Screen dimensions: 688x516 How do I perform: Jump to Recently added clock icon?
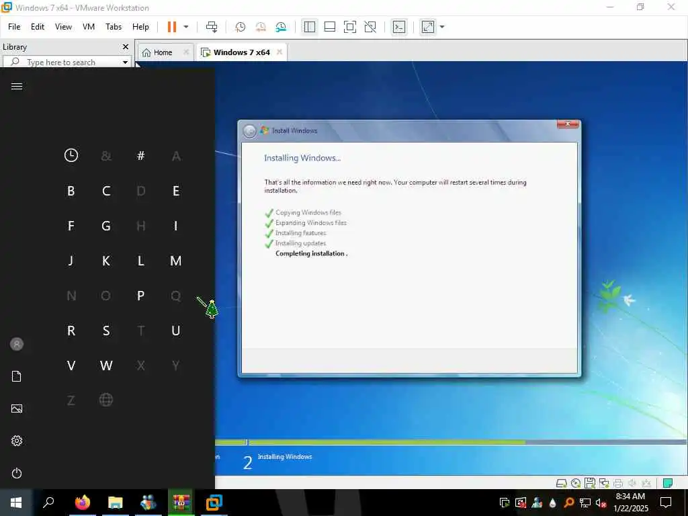coord(71,155)
